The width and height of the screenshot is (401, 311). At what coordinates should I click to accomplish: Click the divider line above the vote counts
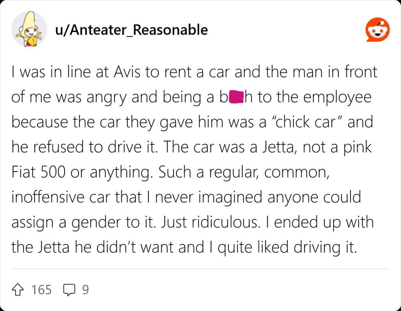pyautogui.click(x=200, y=269)
